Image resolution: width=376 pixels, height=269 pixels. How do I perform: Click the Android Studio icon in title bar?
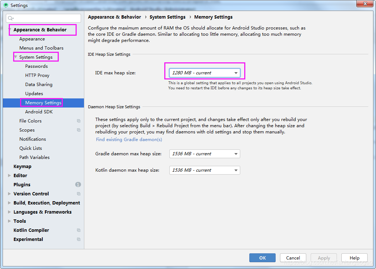tap(6, 5)
